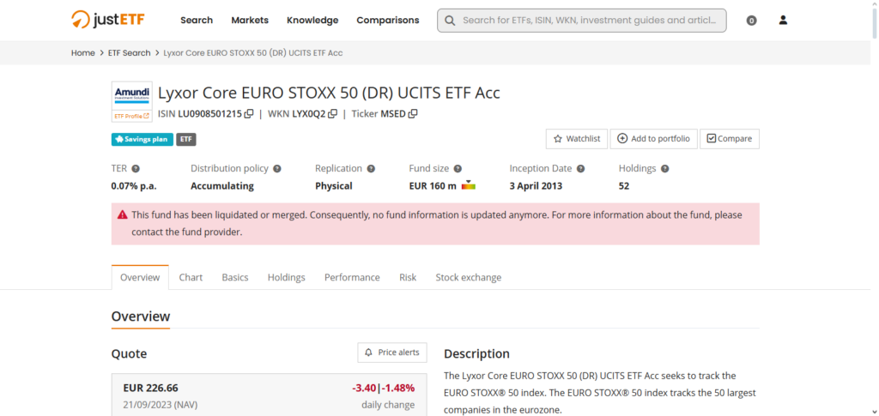Copy the Ticker MSED with copy icon

point(413,114)
